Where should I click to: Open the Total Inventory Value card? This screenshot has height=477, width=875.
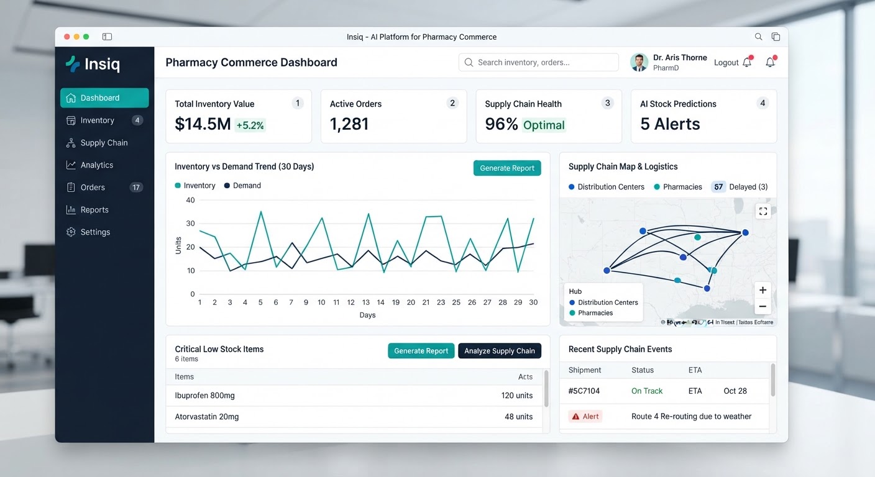[x=239, y=116]
